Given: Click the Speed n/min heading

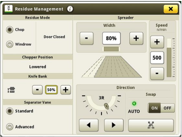Looking at the screenshot, I should 162,27.
